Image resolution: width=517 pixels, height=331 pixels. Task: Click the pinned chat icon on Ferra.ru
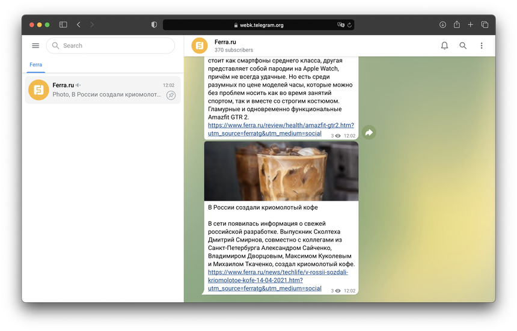click(171, 96)
